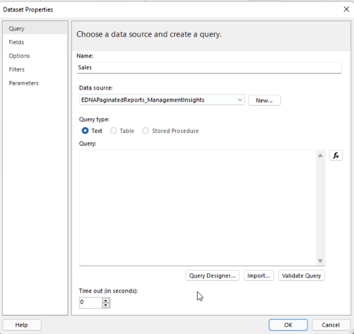
Task: Increase the time out value
Action: point(106,301)
